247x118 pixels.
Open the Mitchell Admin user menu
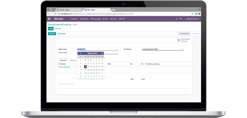pos(192,19)
